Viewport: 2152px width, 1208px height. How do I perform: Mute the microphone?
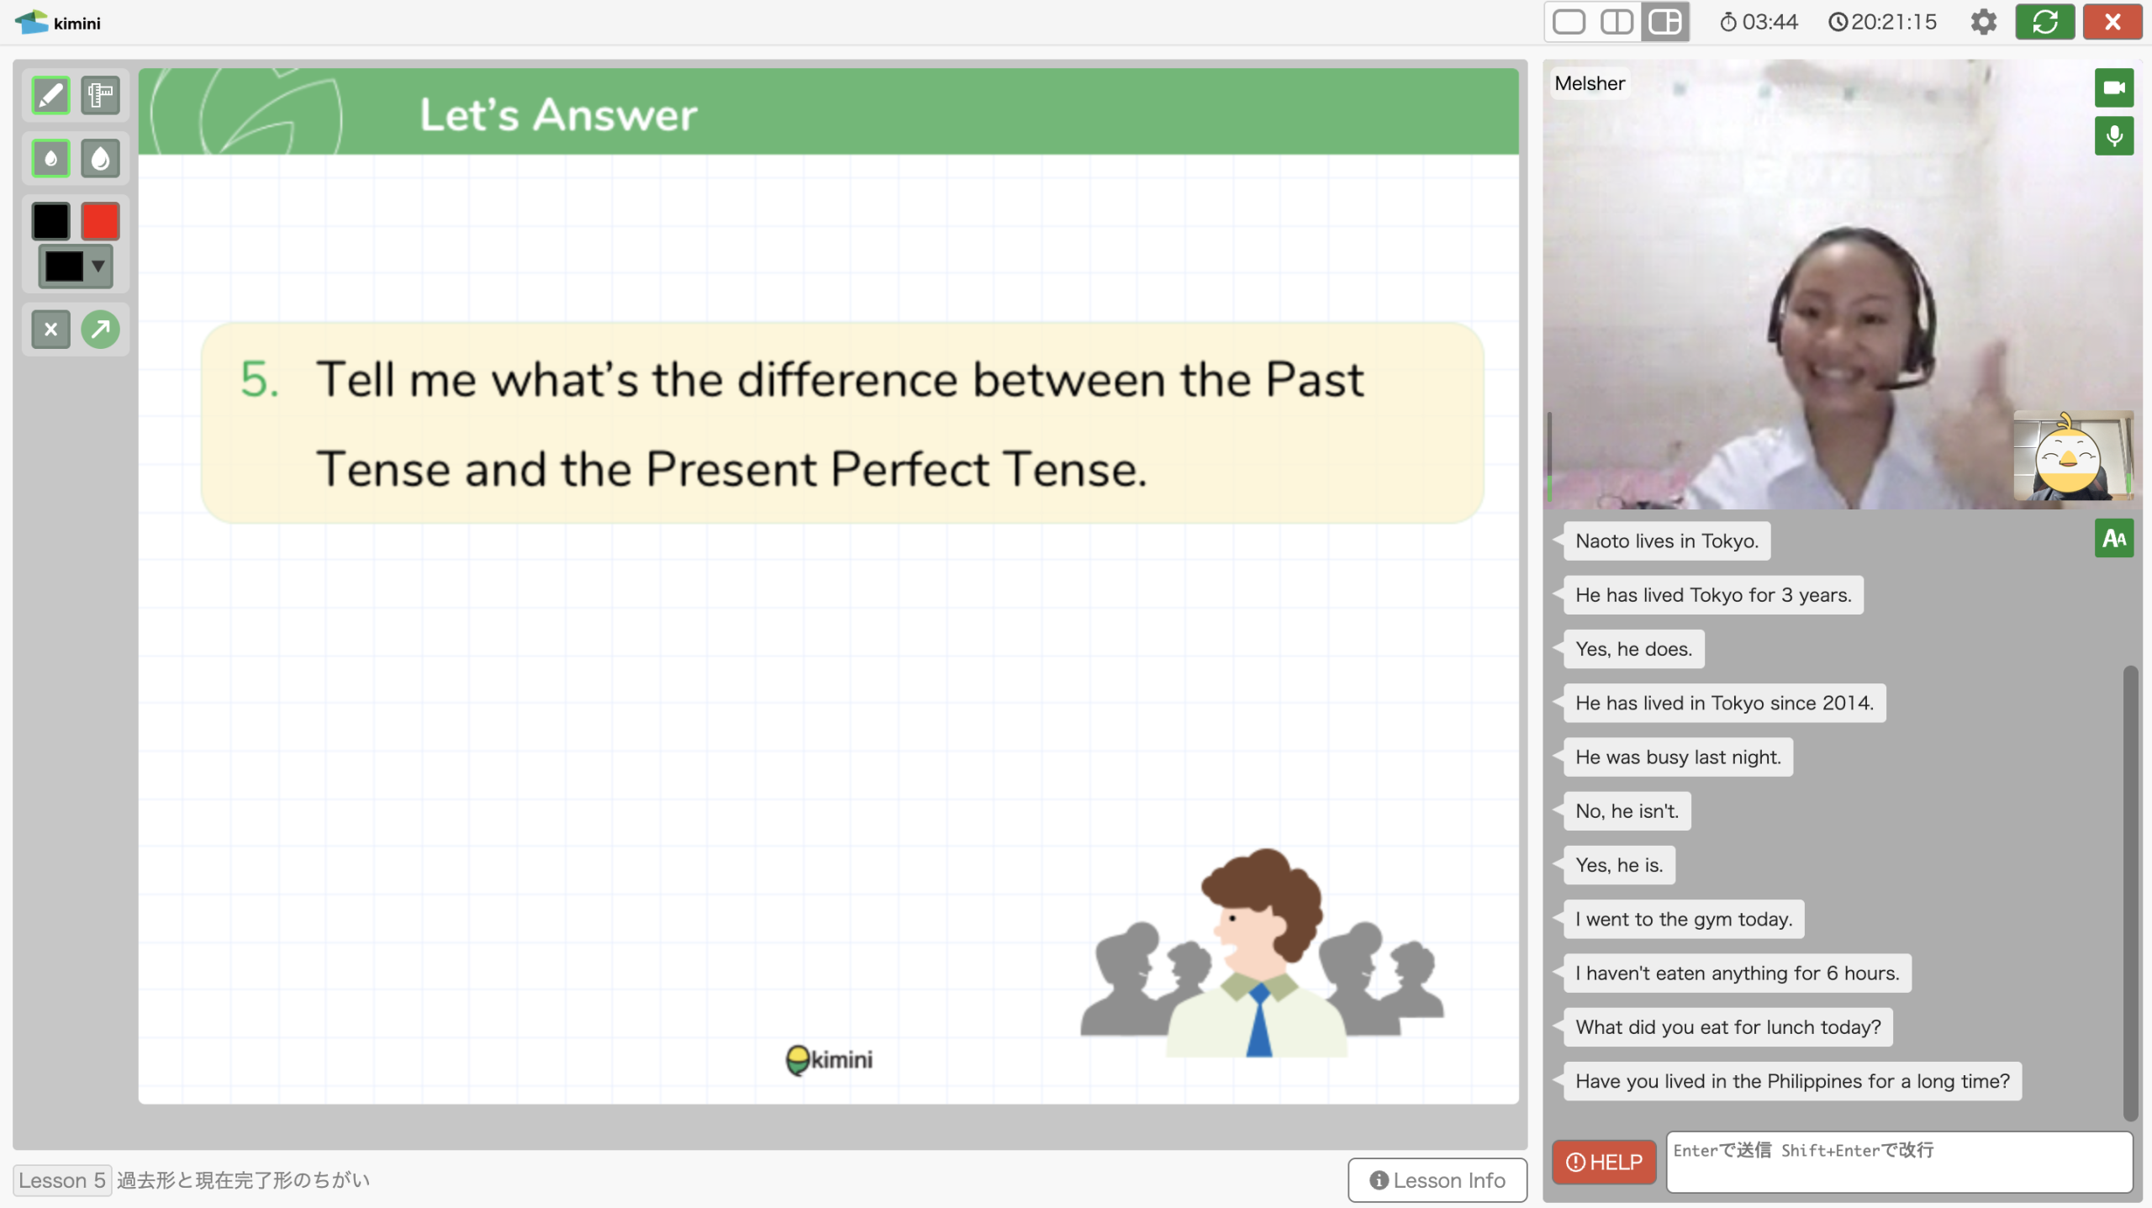(x=2113, y=136)
